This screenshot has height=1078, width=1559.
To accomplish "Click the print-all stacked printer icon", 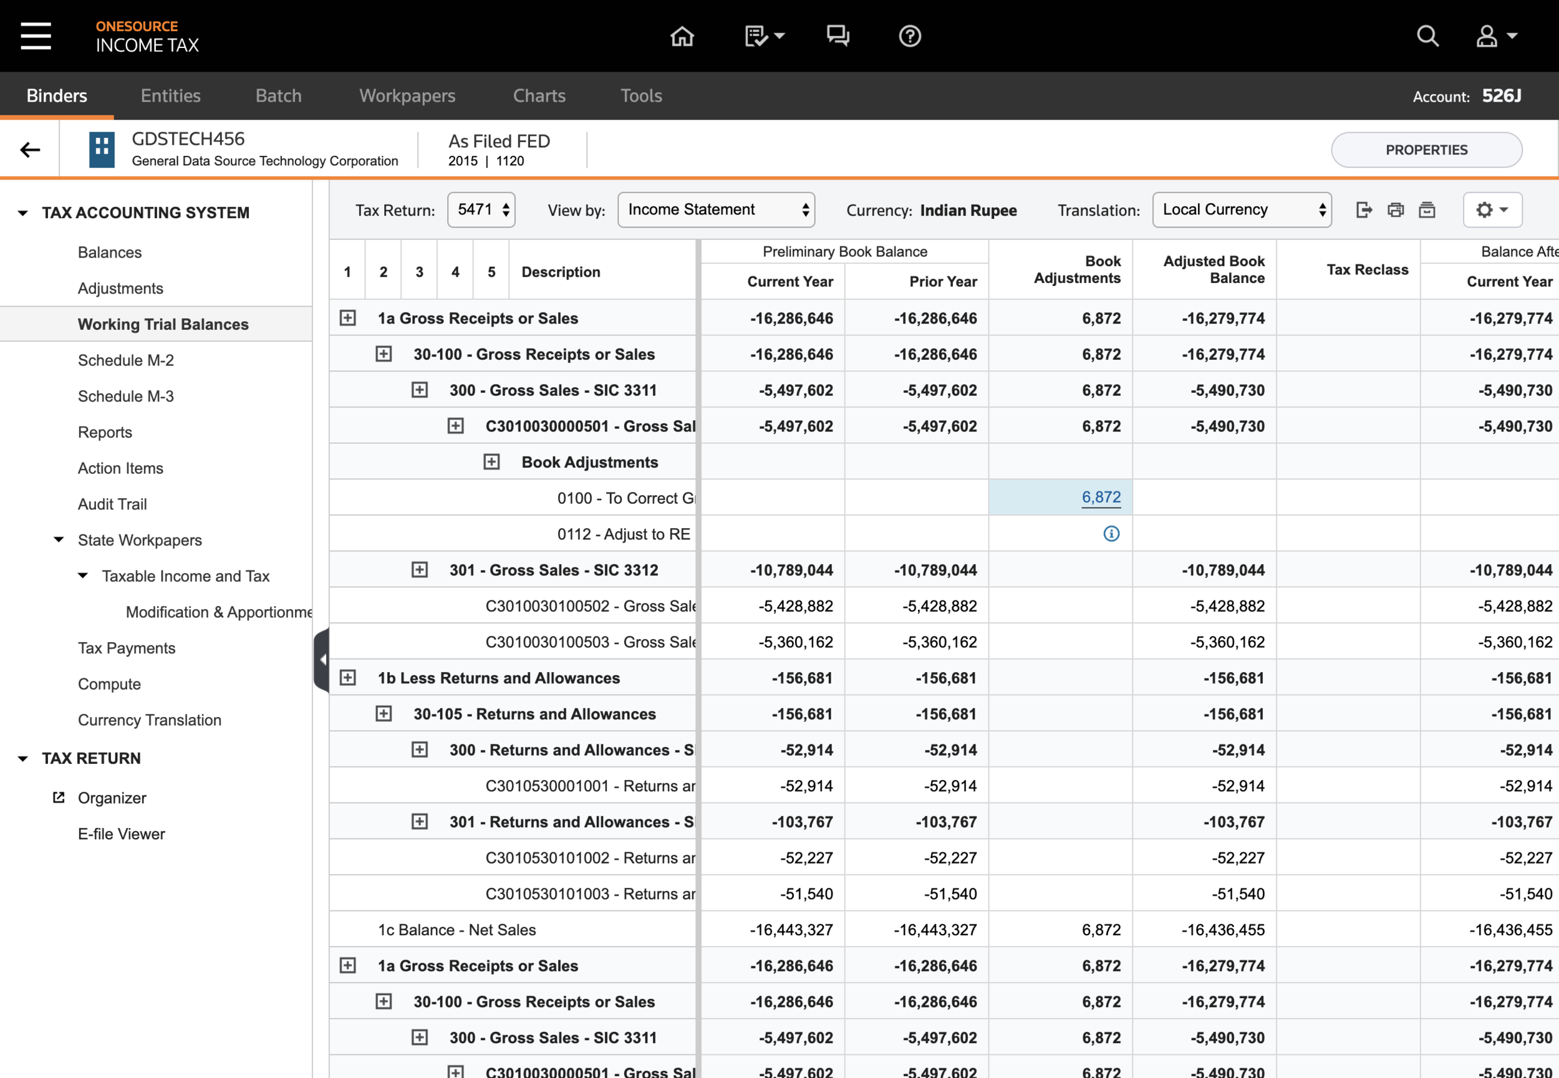I will pyautogui.click(x=1427, y=210).
